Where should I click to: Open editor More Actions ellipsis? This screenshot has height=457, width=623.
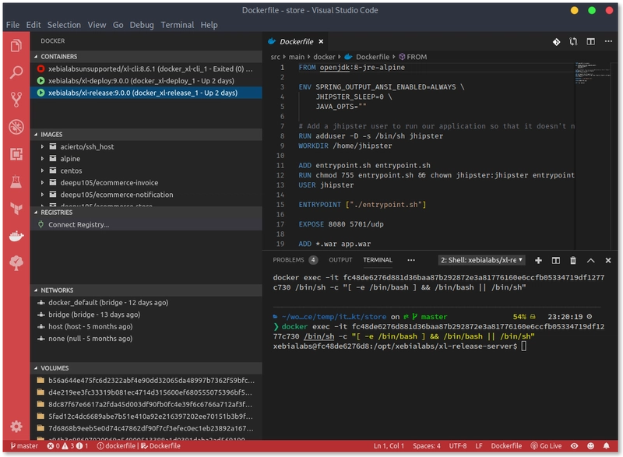pyautogui.click(x=608, y=41)
